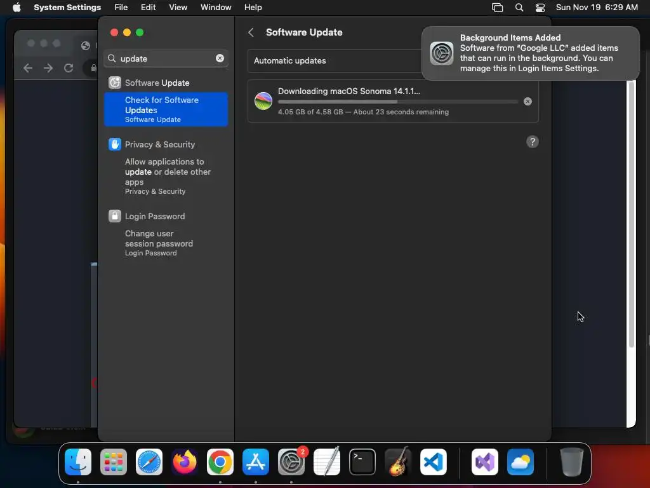Open TextEdit from the Dock
650x488 pixels.
[327, 462]
